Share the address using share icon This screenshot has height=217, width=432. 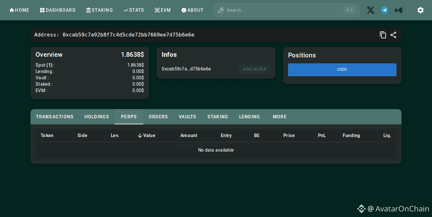click(x=393, y=35)
